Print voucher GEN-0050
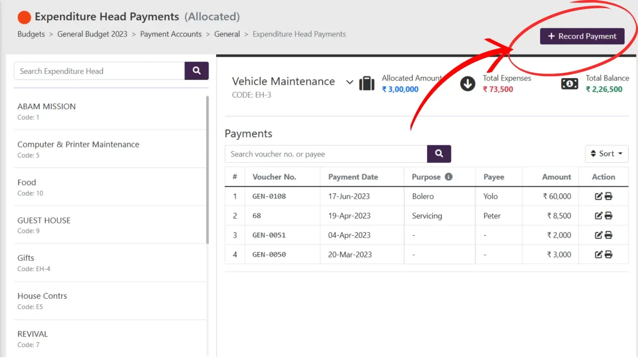638x359 pixels. [x=609, y=254]
